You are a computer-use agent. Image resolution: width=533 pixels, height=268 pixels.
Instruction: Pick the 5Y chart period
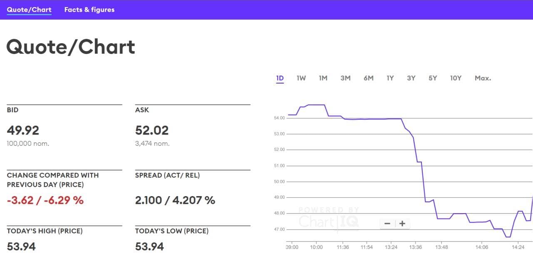click(x=433, y=78)
